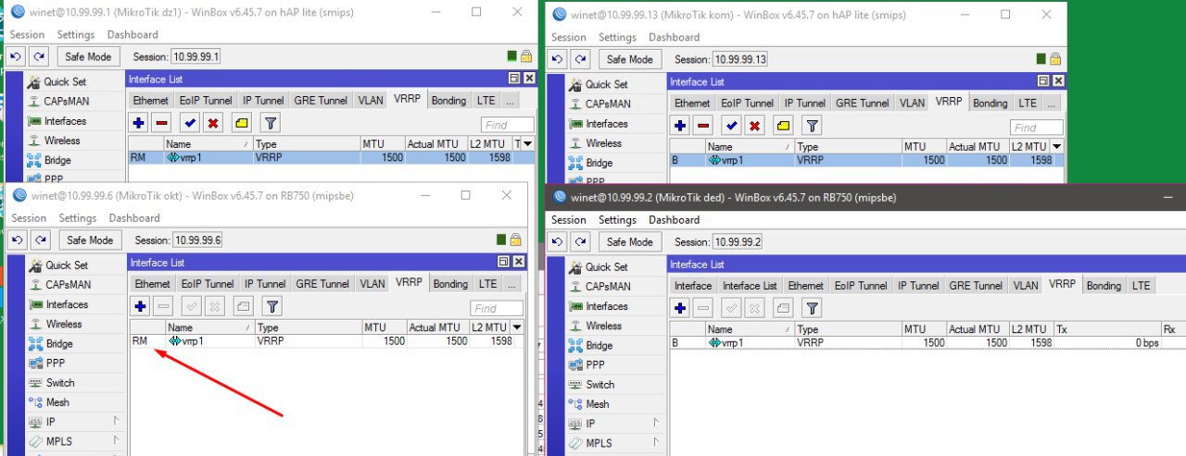1186x456 pixels.
Task: Click the Add (plus) icon in dz1 window
Action: point(139,122)
